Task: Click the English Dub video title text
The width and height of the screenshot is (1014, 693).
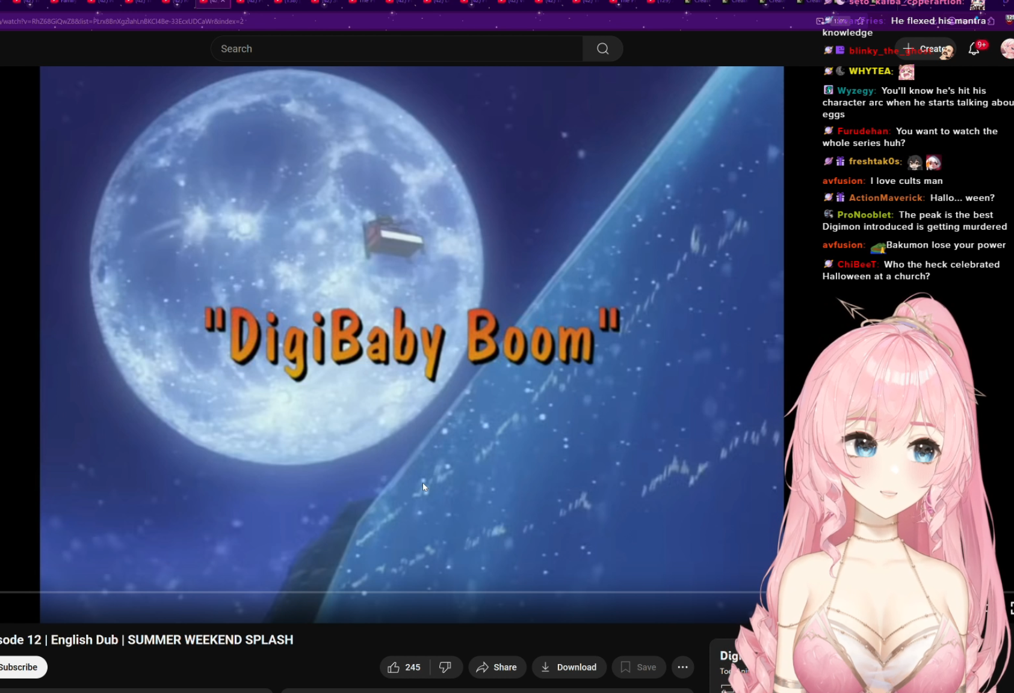Action: [x=147, y=640]
